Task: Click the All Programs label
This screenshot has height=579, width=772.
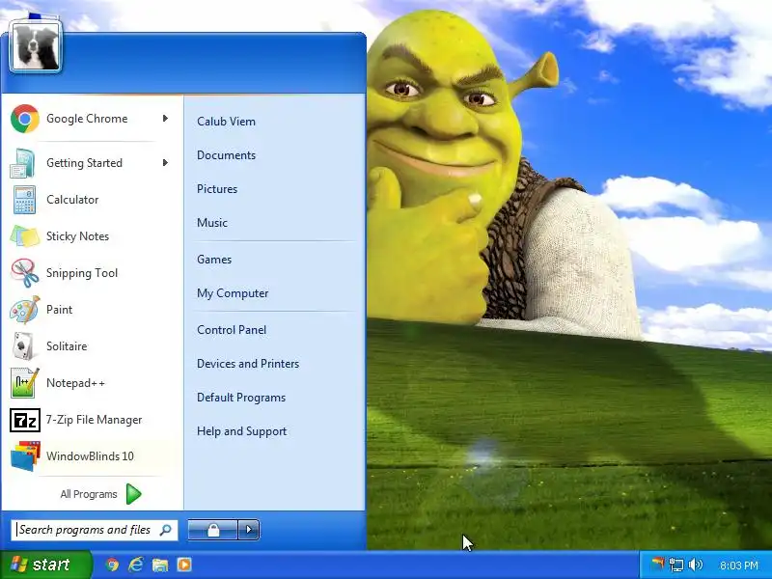Action: click(x=89, y=494)
